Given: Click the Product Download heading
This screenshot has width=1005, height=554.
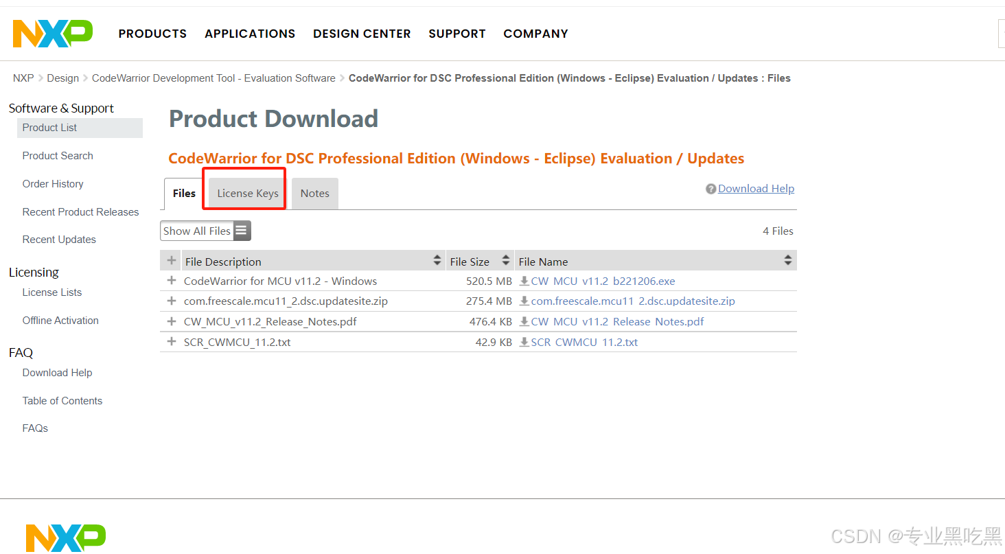Looking at the screenshot, I should pyautogui.click(x=273, y=119).
